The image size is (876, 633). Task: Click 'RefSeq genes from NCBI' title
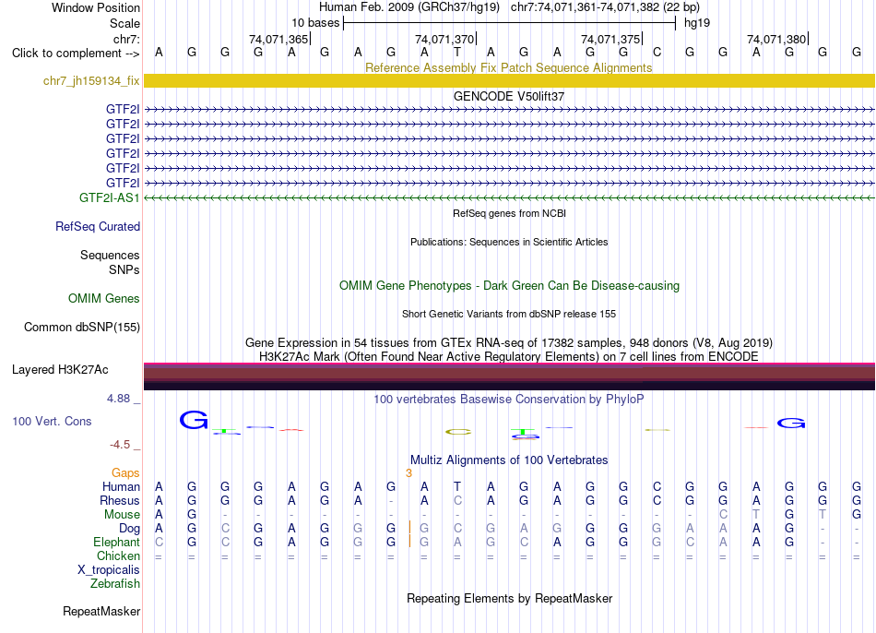tap(509, 213)
